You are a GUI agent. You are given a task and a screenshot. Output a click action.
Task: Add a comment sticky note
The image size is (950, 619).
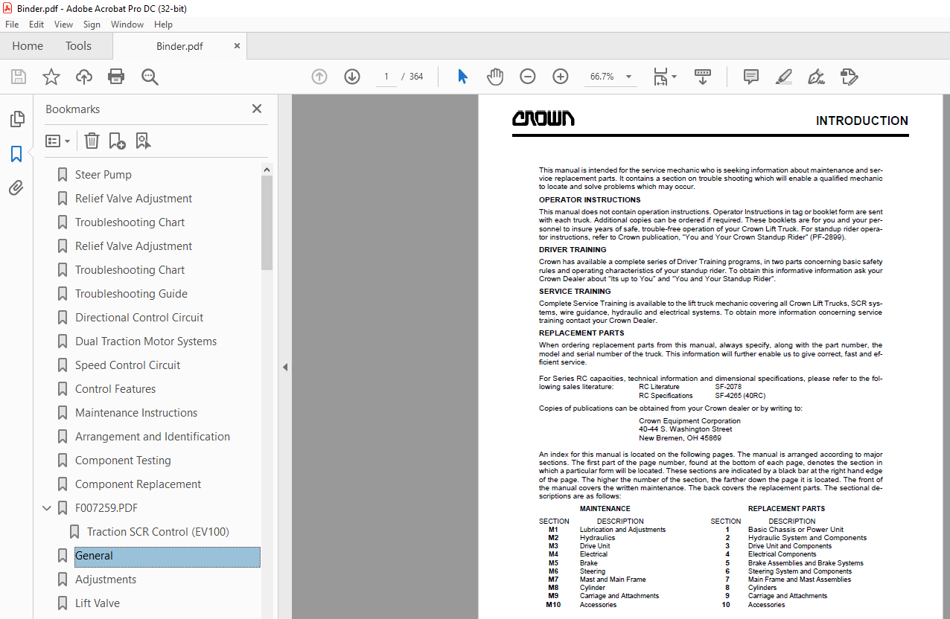tap(751, 77)
